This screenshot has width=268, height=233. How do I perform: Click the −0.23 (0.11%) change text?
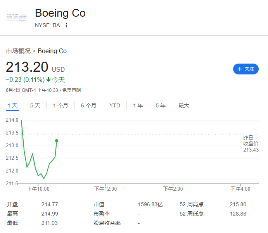(x=25, y=80)
